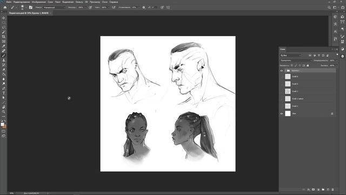
Task: Open the Редактирование menu
Action: tap(22, 2)
